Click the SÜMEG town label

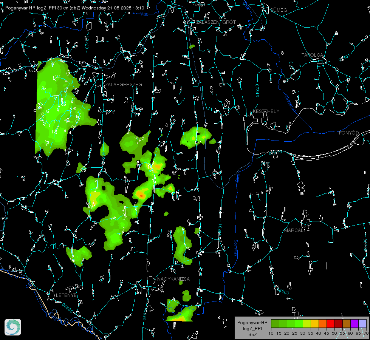pyautogui.click(x=279, y=10)
